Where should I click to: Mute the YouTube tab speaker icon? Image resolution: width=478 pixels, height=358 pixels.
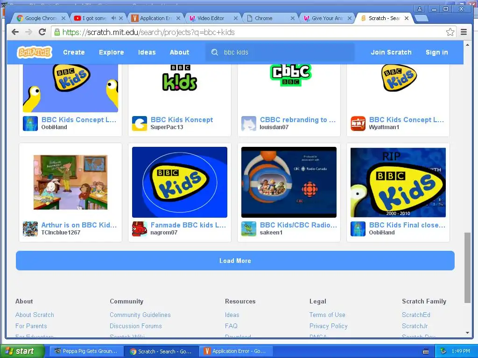click(113, 18)
